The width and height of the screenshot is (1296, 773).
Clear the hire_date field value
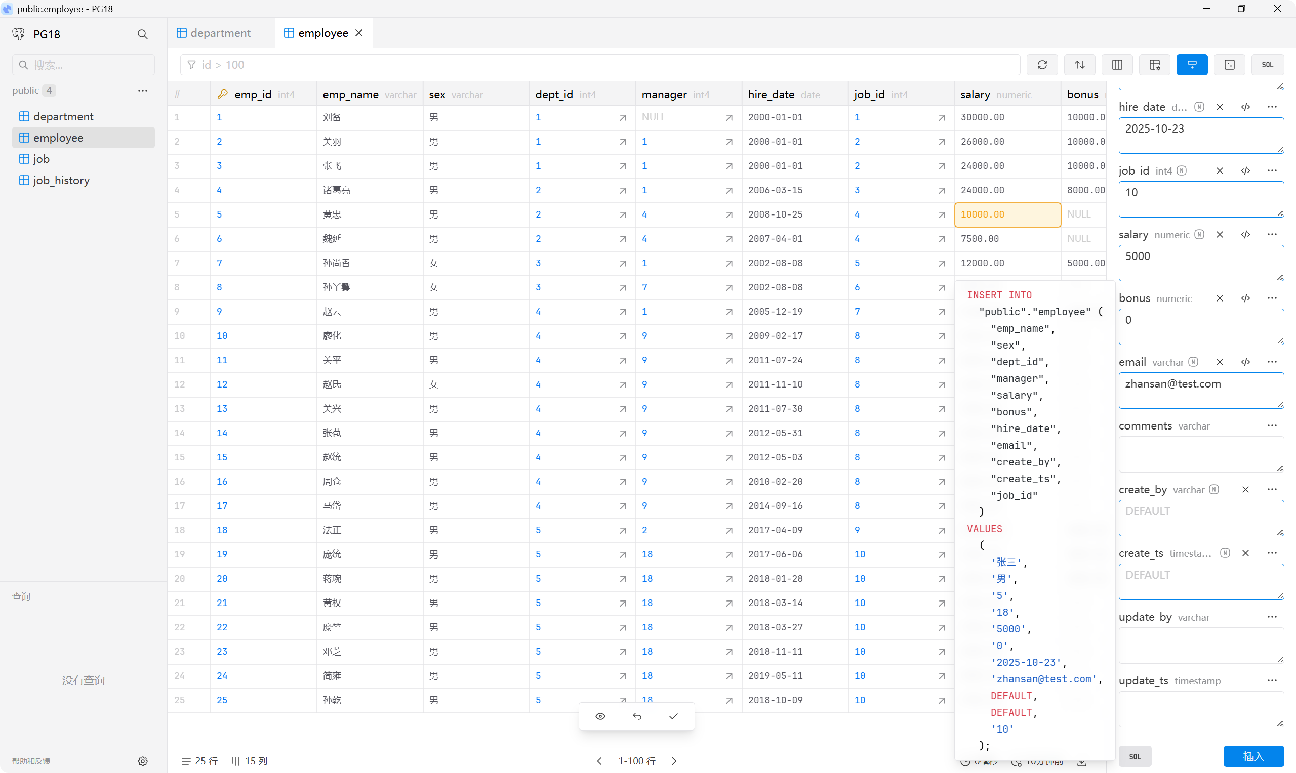coord(1220,107)
